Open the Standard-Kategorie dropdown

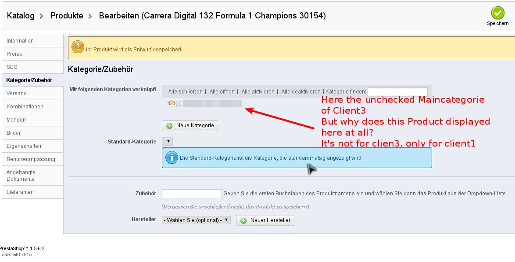click(168, 141)
